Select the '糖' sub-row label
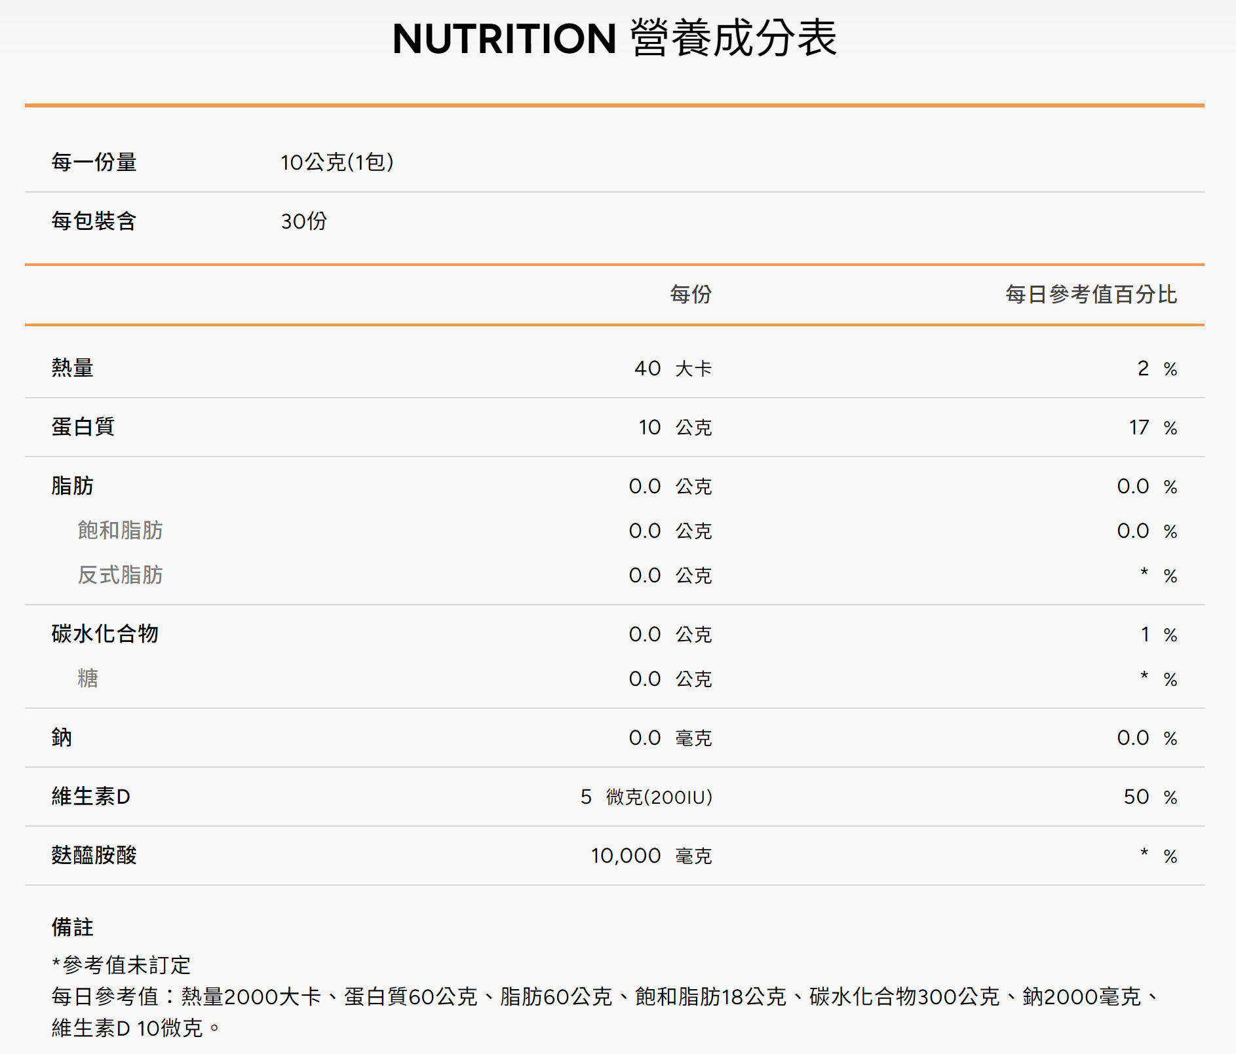 (88, 678)
